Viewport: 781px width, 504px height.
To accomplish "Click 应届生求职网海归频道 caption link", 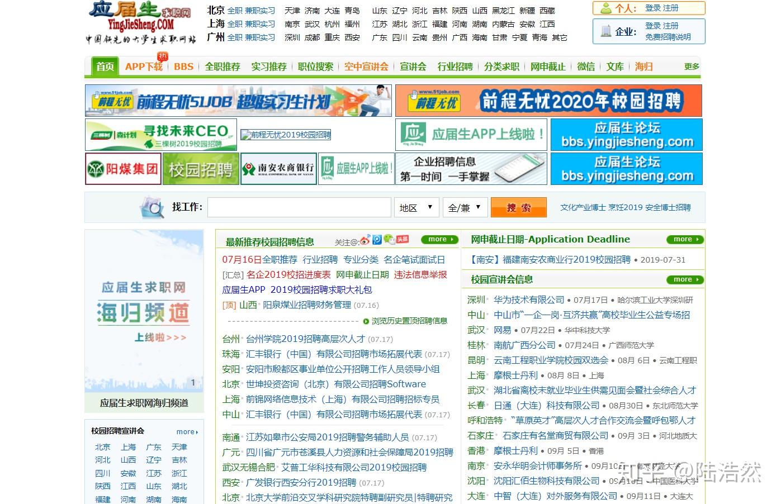I will 144,403.
